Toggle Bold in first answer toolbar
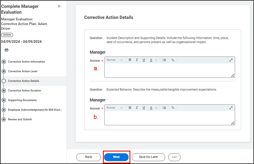 click(x=130, y=60)
